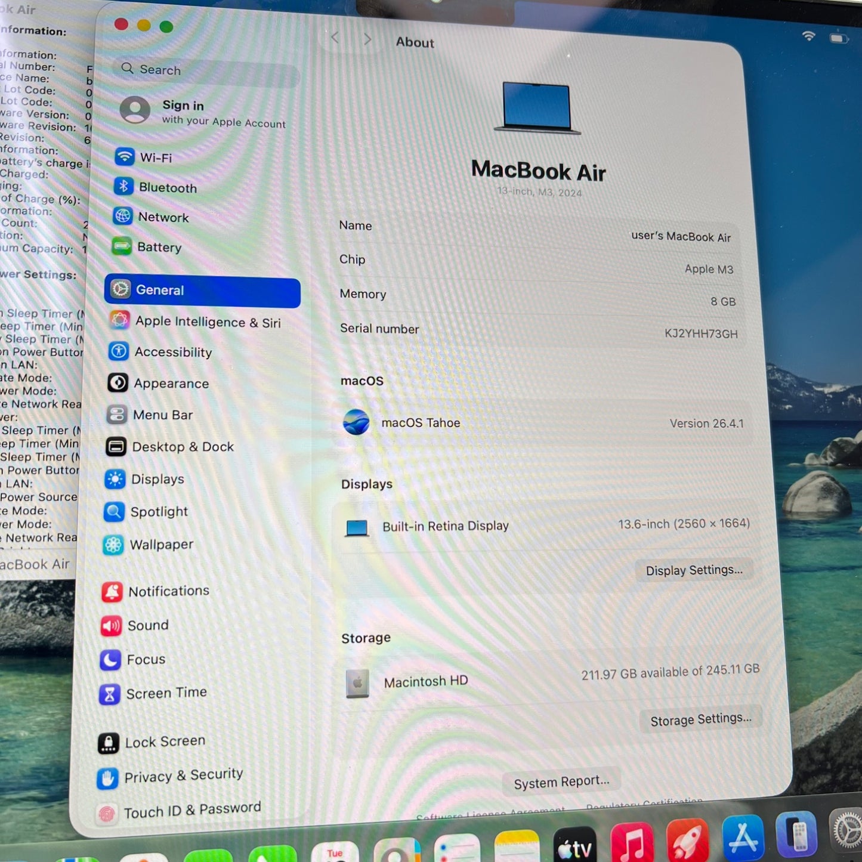Click the Accessibility icon in the sidebar

(x=119, y=351)
